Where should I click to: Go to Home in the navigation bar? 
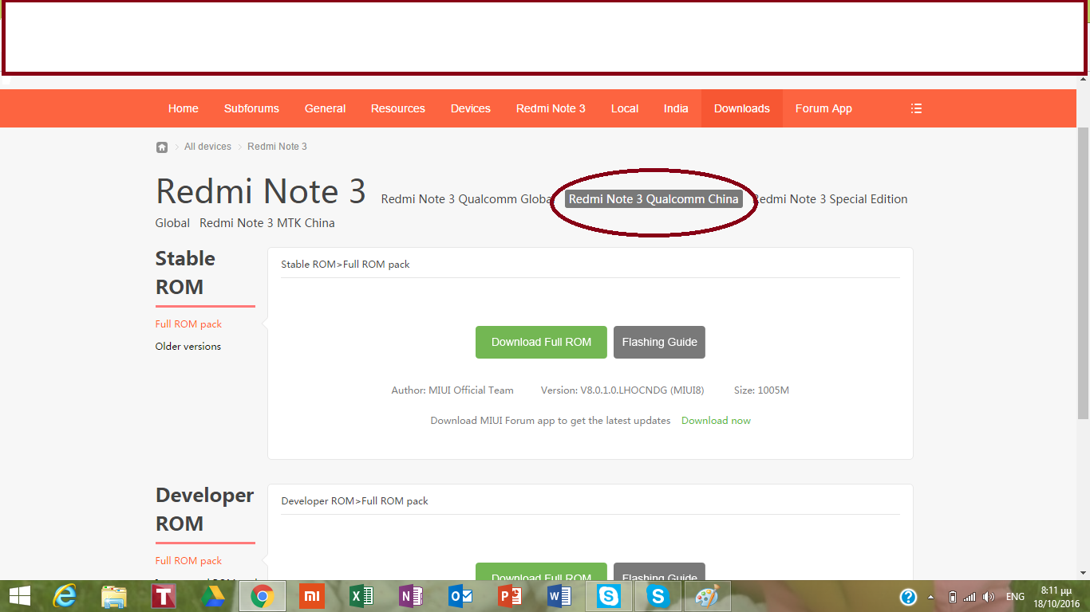(184, 108)
